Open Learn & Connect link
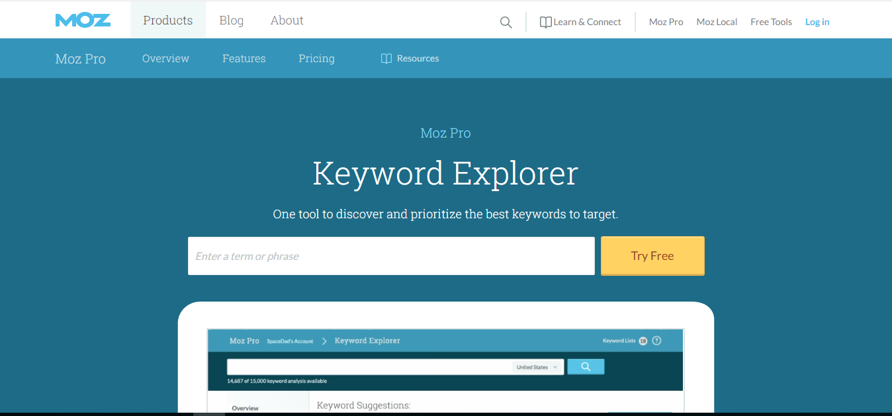 (587, 22)
